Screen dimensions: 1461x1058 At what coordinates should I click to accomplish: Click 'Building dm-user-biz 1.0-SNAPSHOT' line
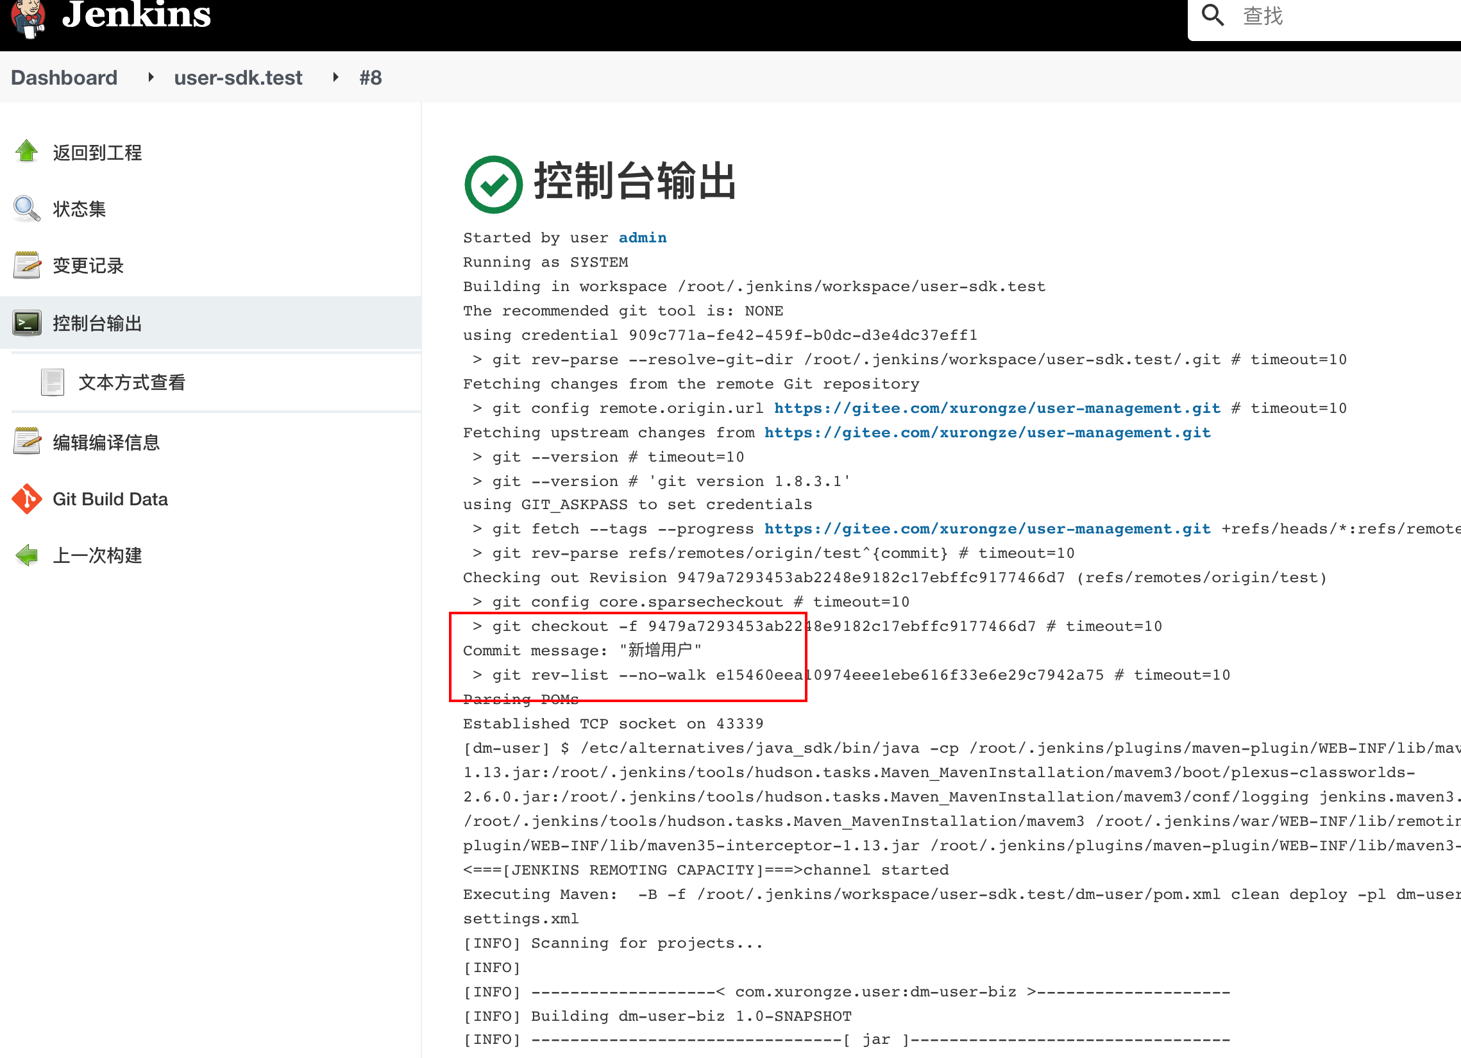click(x=657, y=1016)
